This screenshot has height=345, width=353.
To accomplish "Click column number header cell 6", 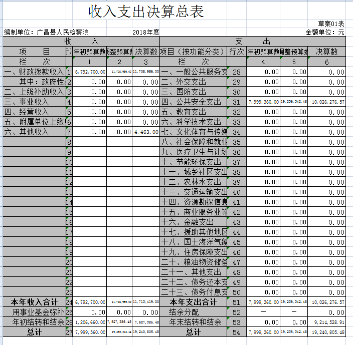I will pos(326,62).
